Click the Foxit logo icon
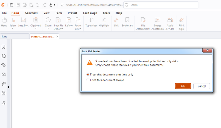Screen dimensions: 221x128 pos(3,5)
